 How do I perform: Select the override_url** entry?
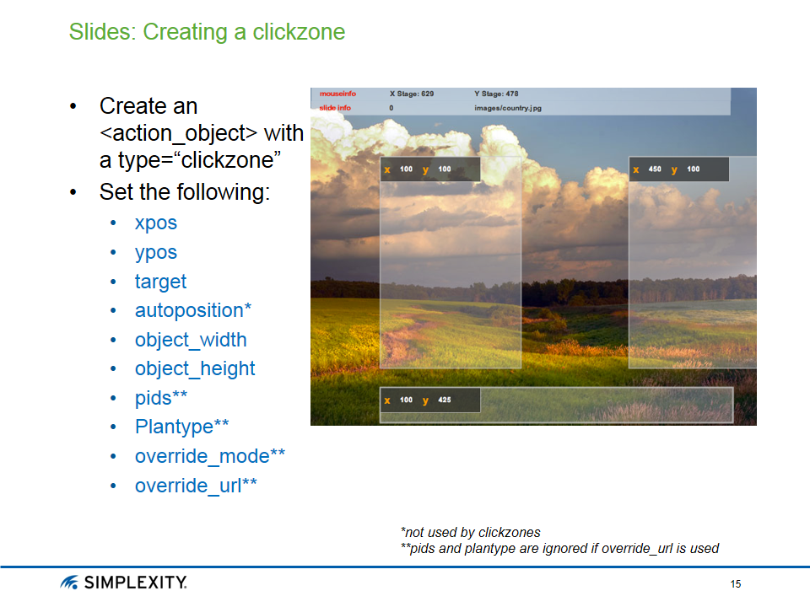click(x=196, y=486)
